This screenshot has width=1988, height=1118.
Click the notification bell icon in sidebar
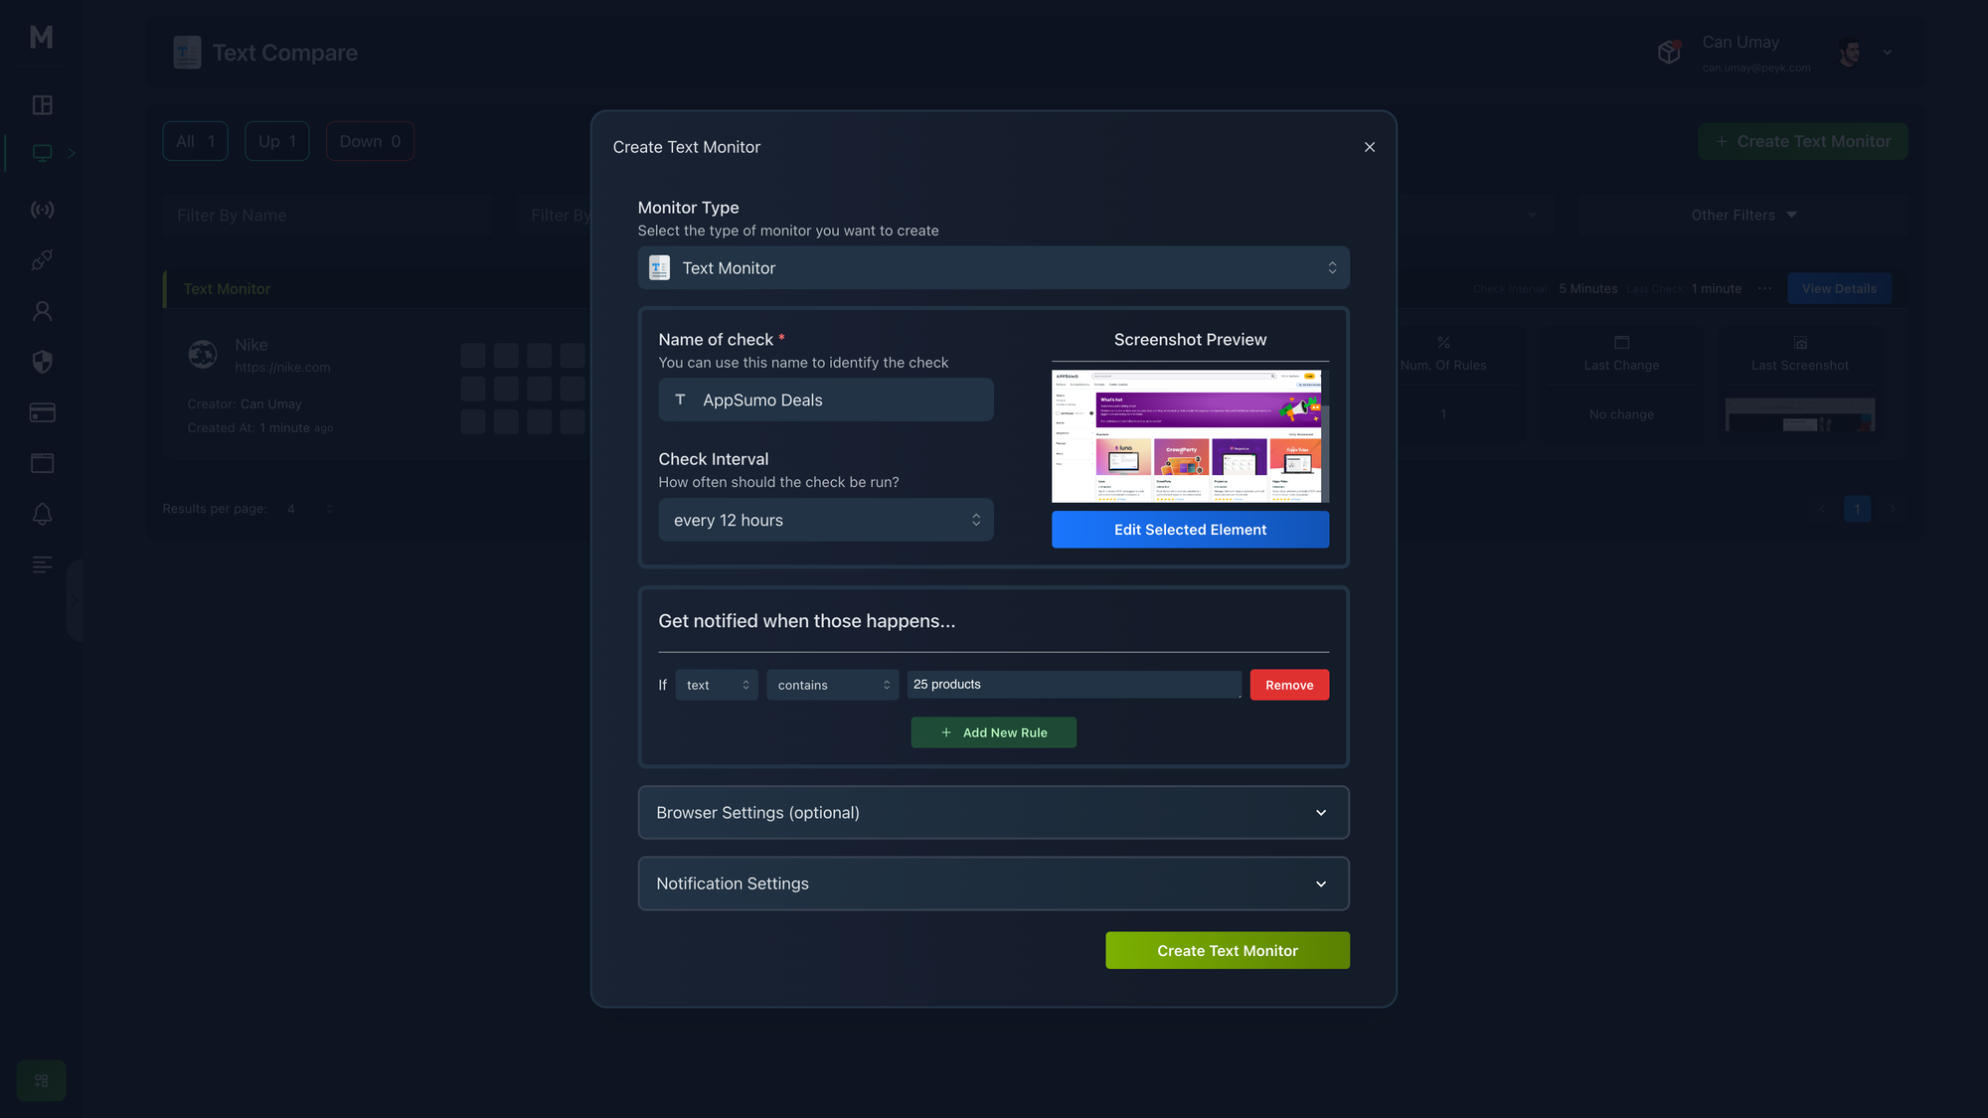click(x=41, y=515)
